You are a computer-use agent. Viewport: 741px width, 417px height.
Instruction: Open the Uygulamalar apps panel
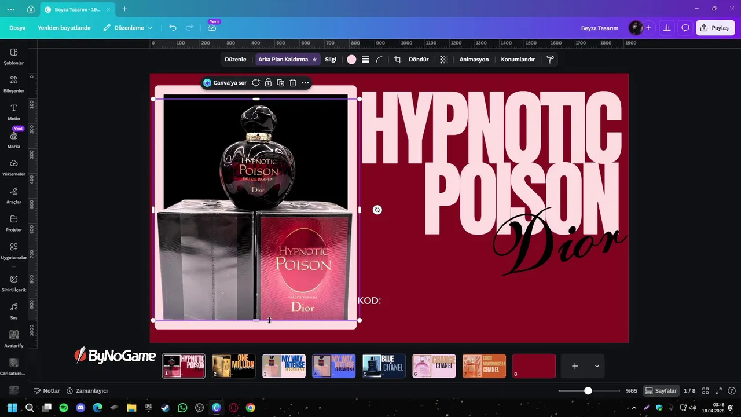pyautogui.click(x=14, y=251)
